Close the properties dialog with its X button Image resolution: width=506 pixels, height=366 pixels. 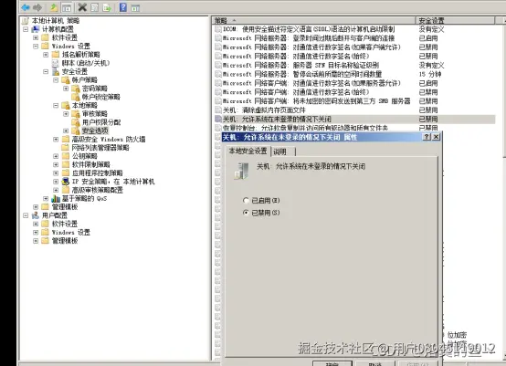(x=436, y=137)
